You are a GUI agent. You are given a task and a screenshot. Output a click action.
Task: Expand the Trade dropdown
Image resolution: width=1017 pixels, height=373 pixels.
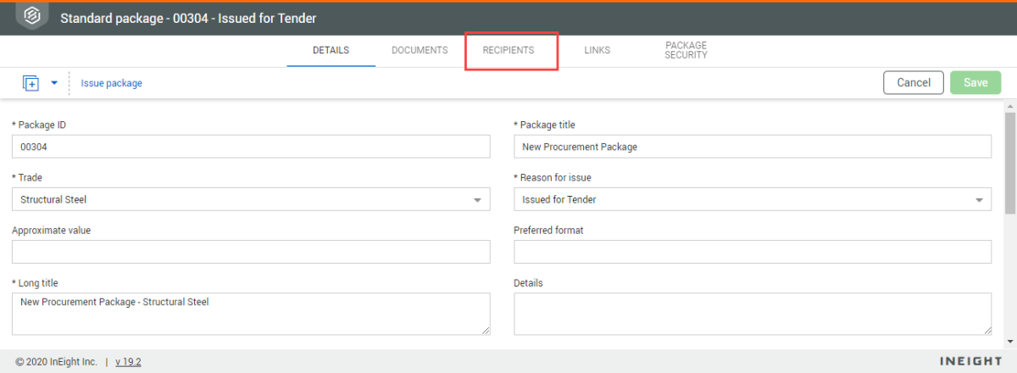(476, 200)
